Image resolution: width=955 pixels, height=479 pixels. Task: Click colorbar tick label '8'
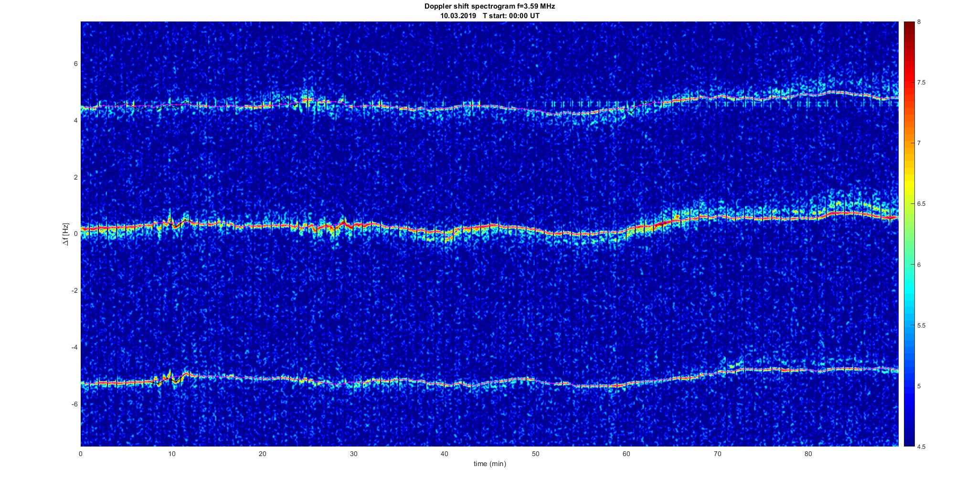(x=919, y=22)
